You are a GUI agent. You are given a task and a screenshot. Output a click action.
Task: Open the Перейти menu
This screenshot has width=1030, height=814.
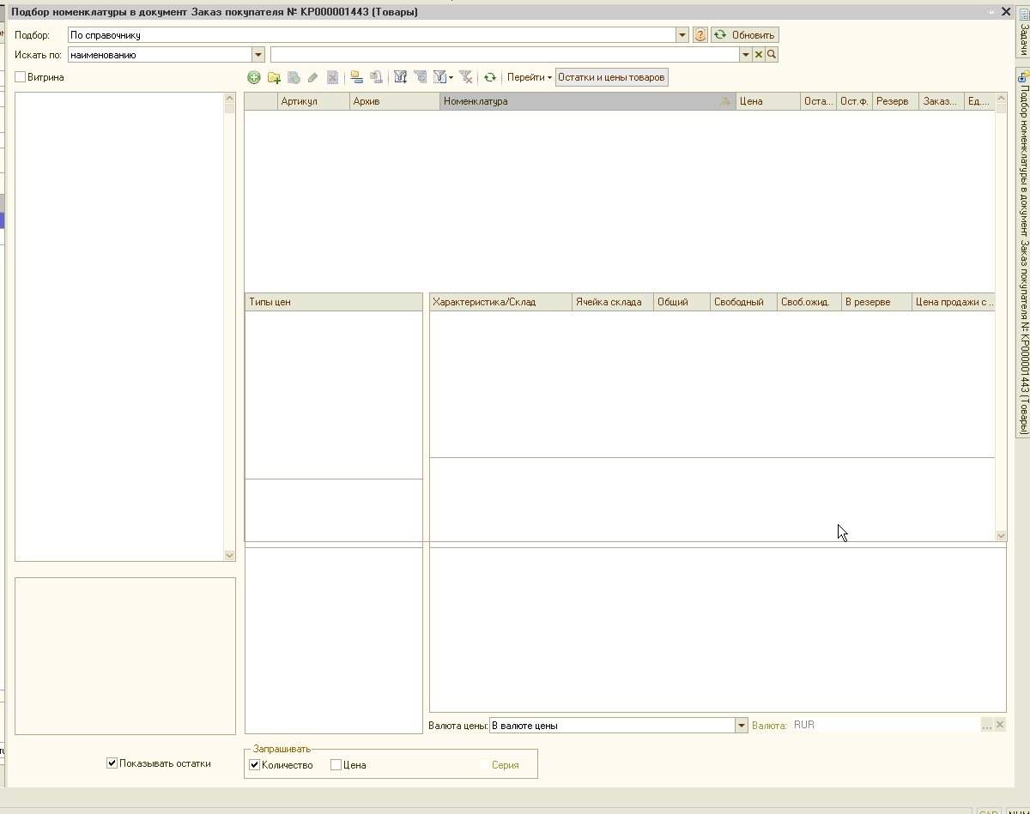point(529,77)
